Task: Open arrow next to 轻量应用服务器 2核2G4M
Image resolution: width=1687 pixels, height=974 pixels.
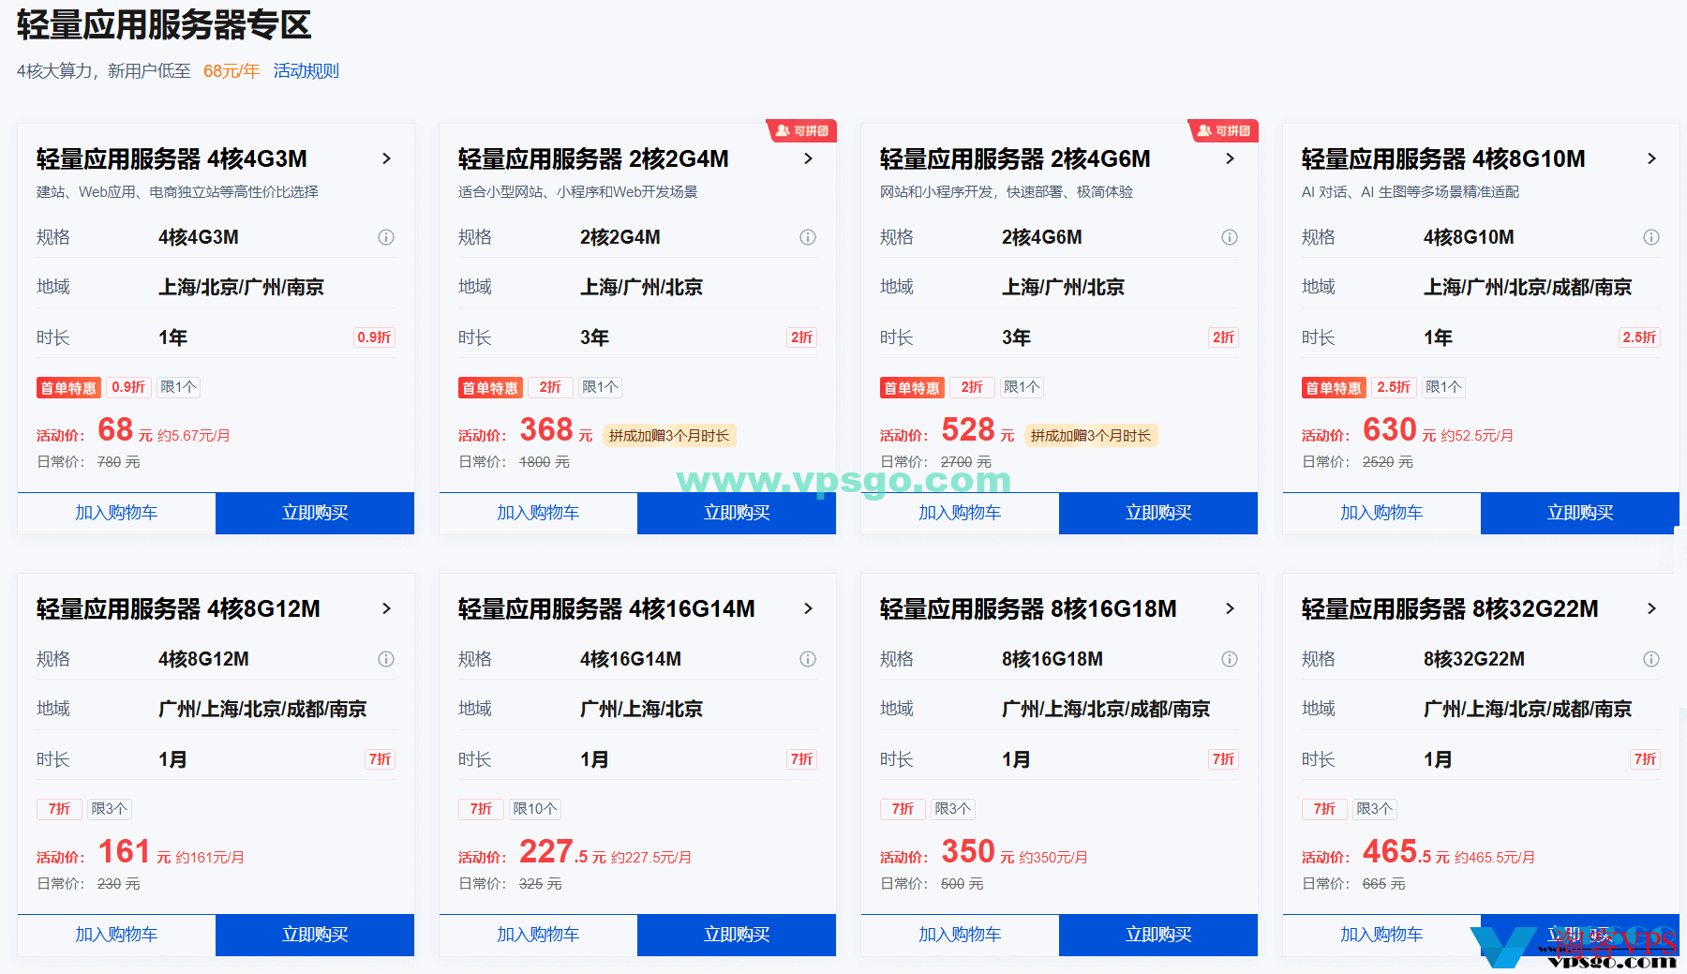Action: 808,159
